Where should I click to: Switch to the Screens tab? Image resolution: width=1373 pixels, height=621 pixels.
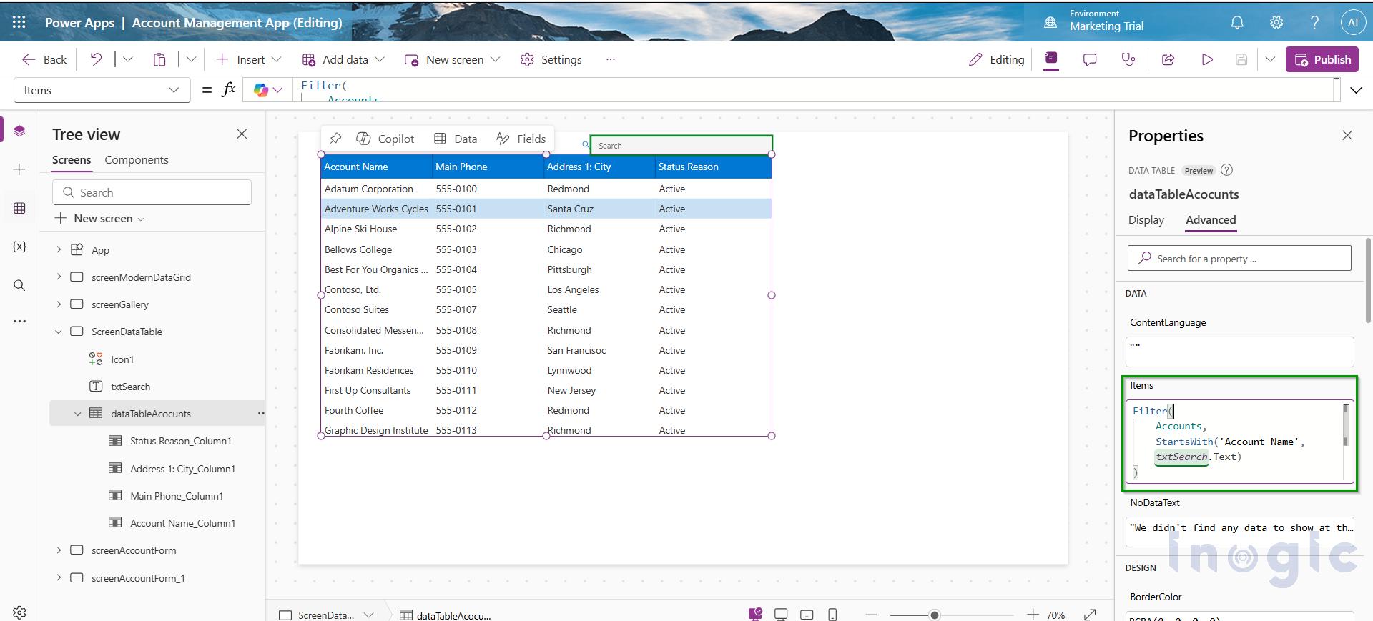(x=72, y=159)
